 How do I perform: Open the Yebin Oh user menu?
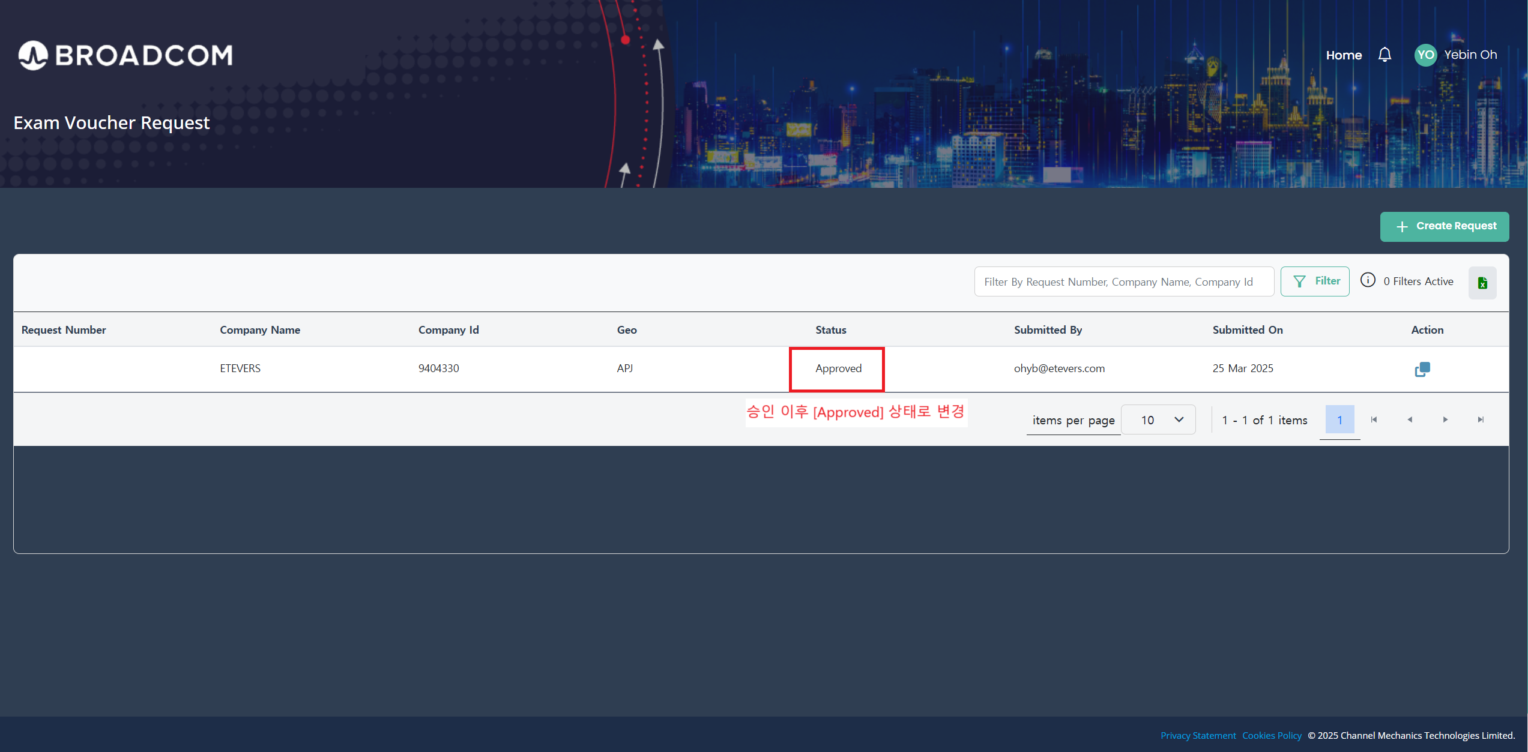(1470, 55)
